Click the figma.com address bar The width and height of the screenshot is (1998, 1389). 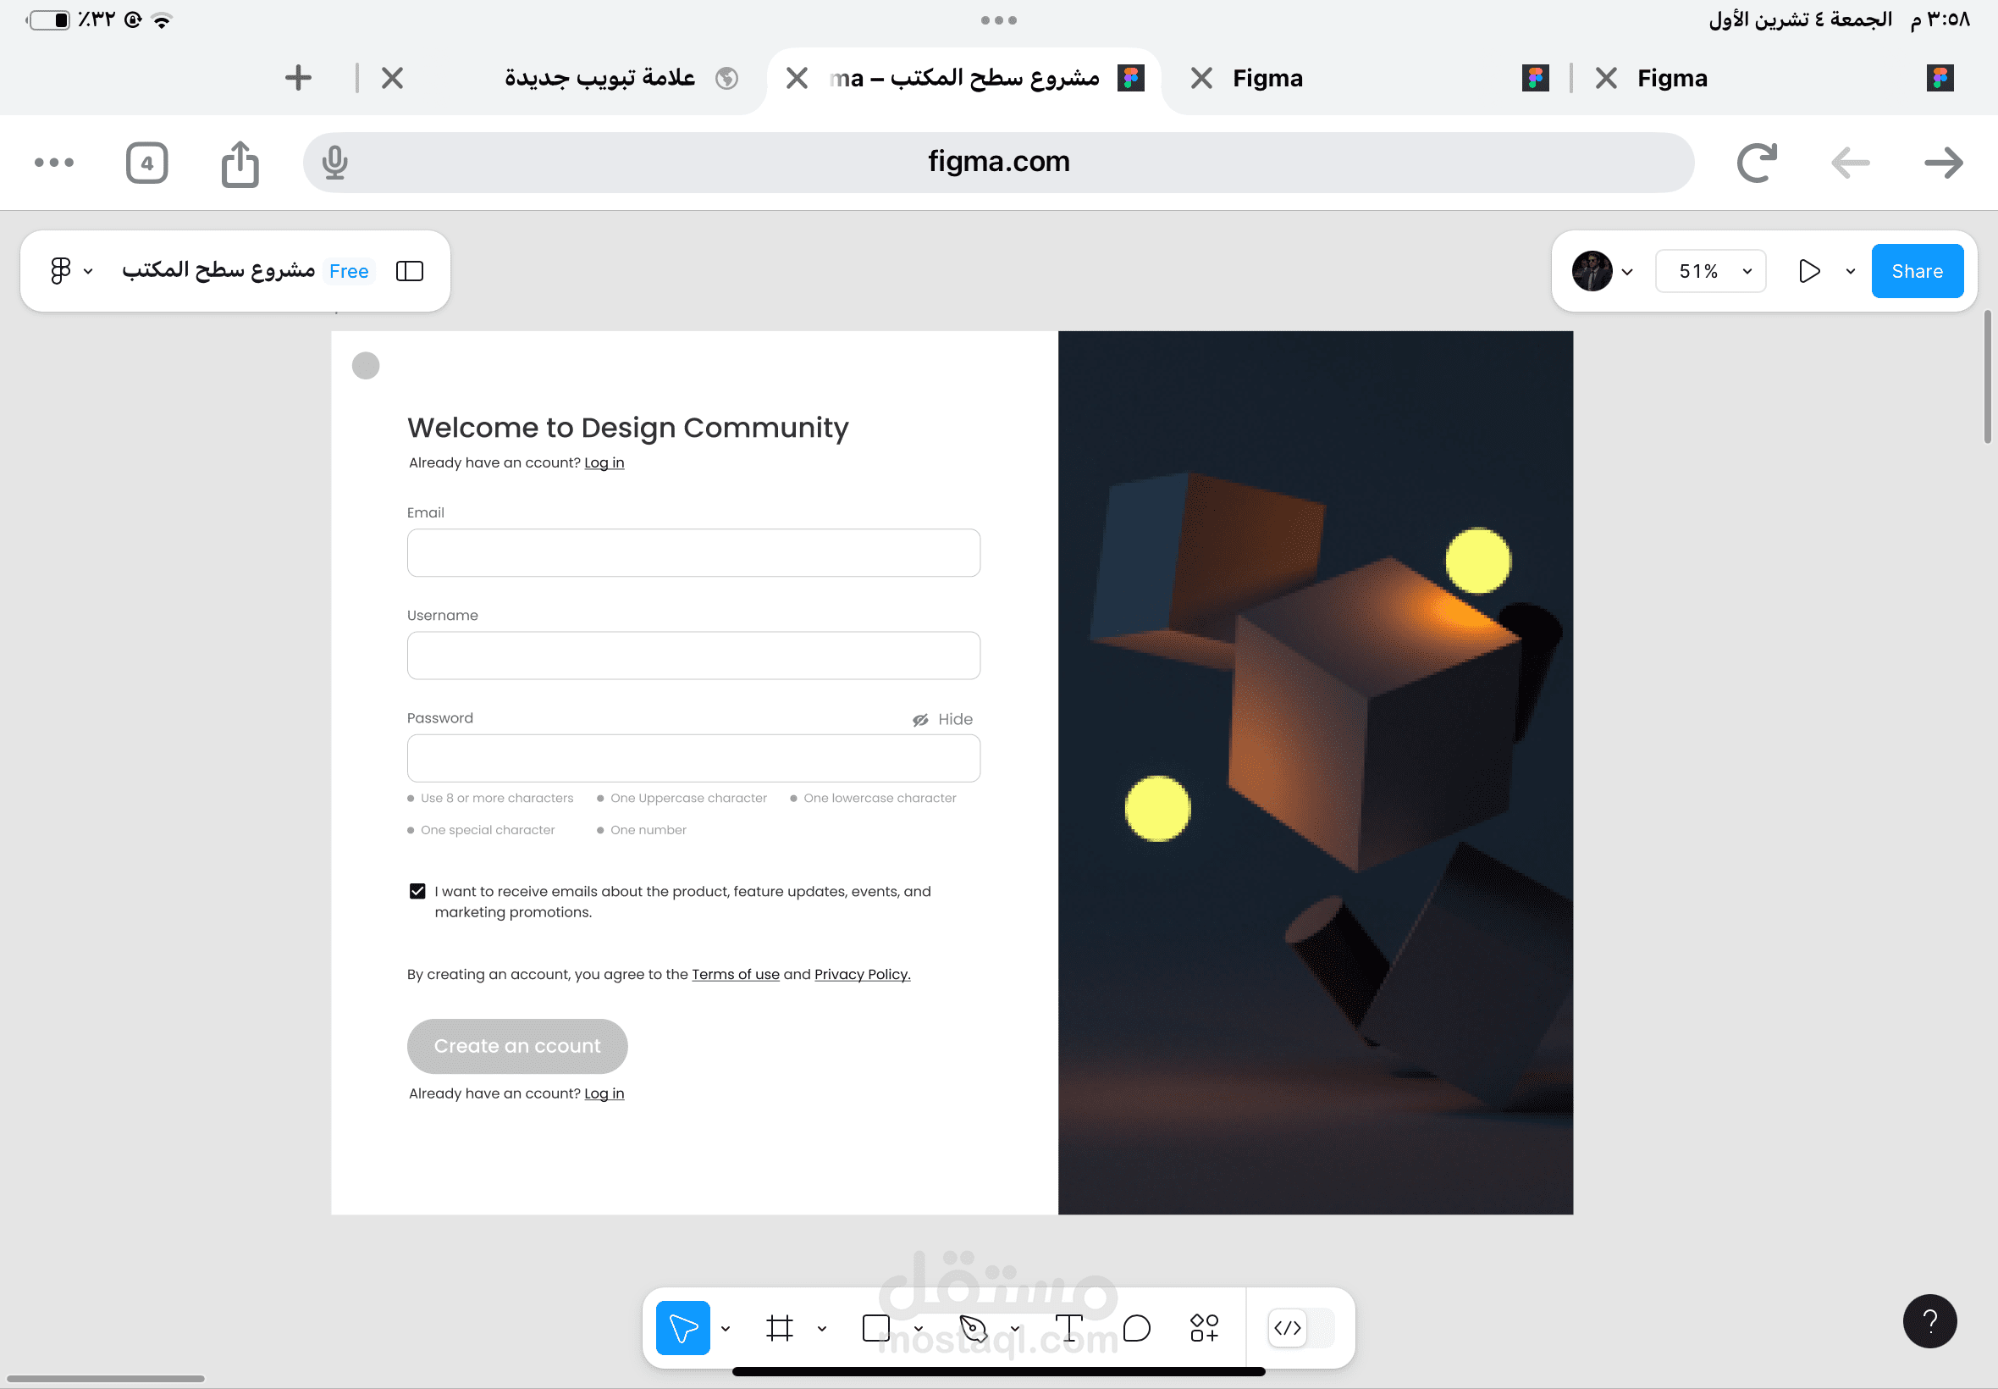click(x=998, y=162)
